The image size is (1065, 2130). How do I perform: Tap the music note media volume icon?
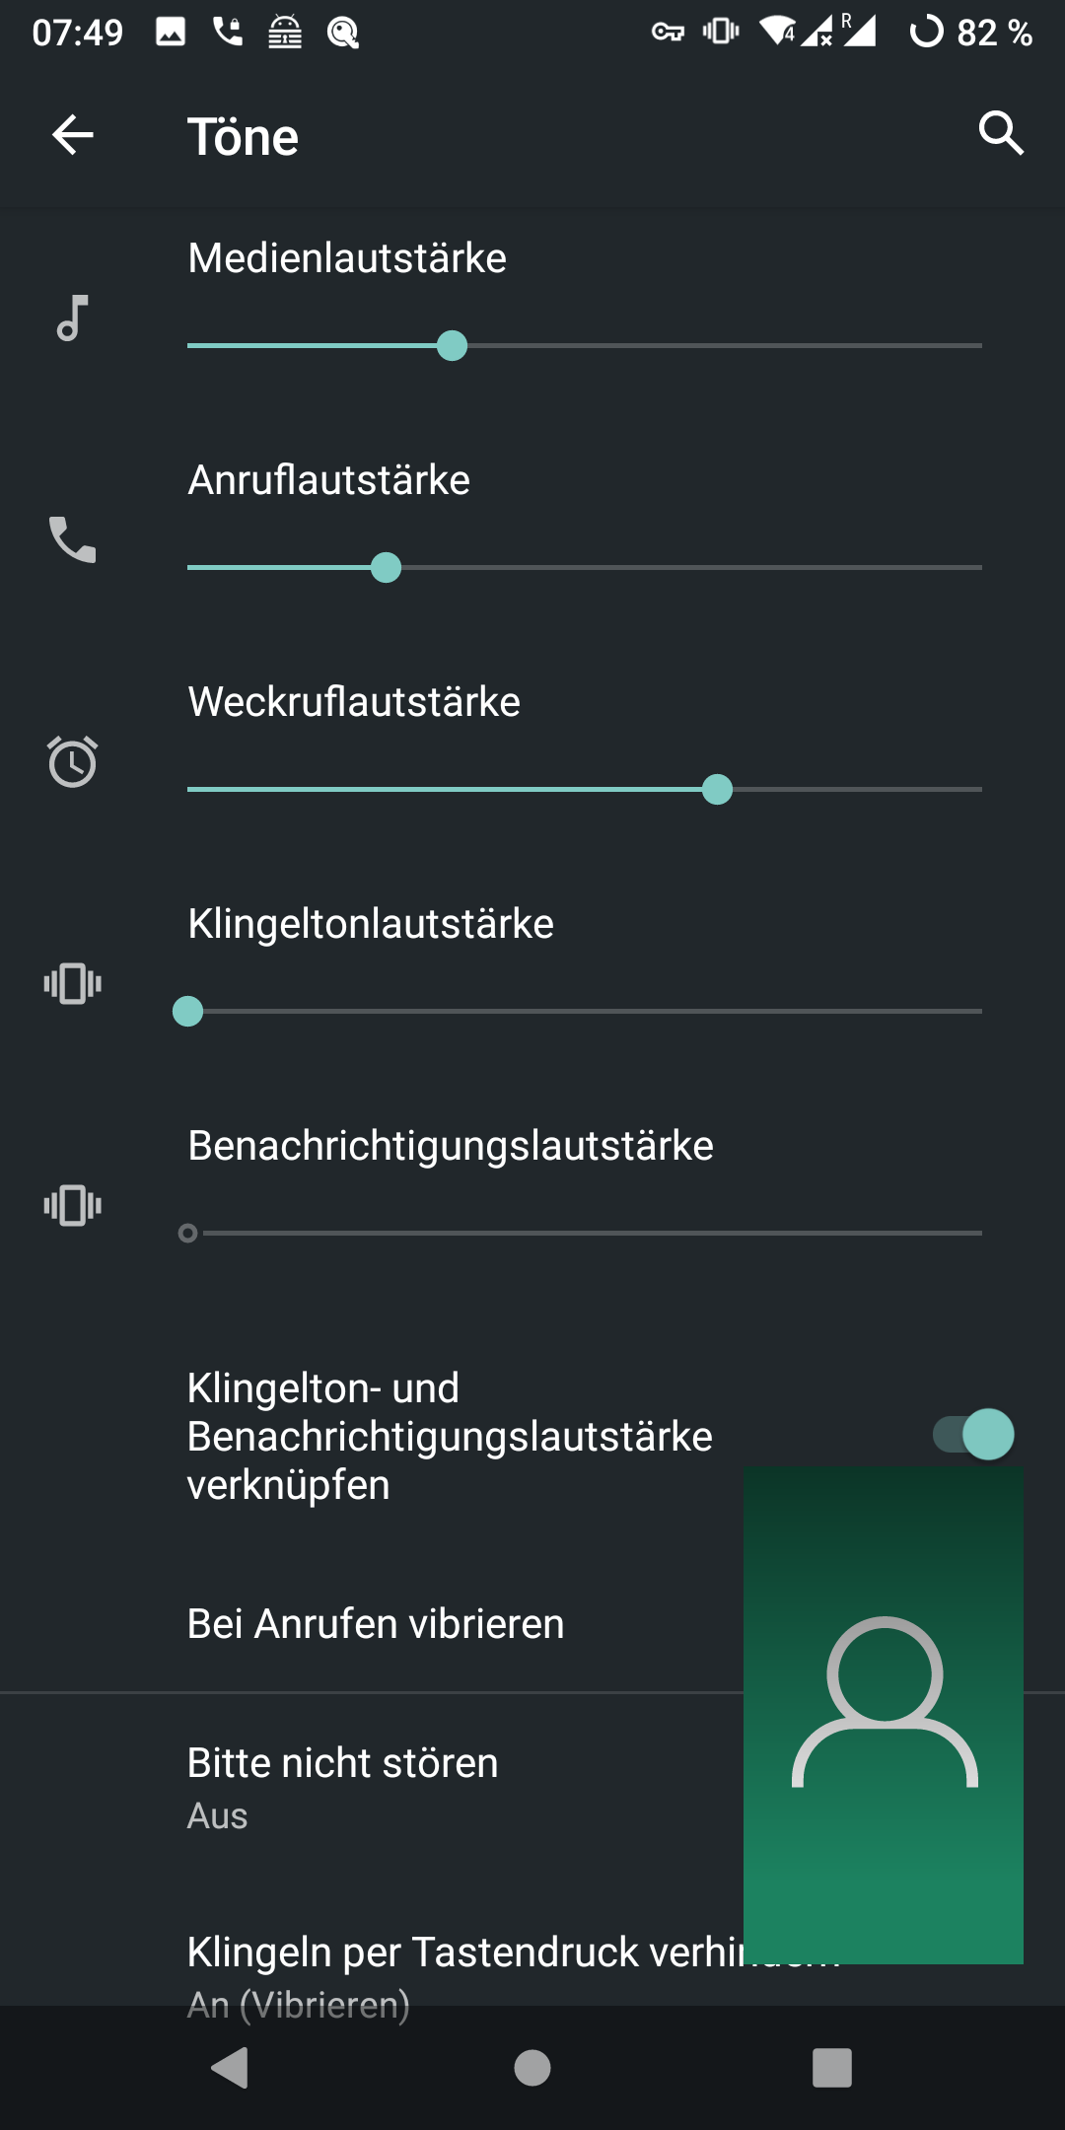[73, 319]
